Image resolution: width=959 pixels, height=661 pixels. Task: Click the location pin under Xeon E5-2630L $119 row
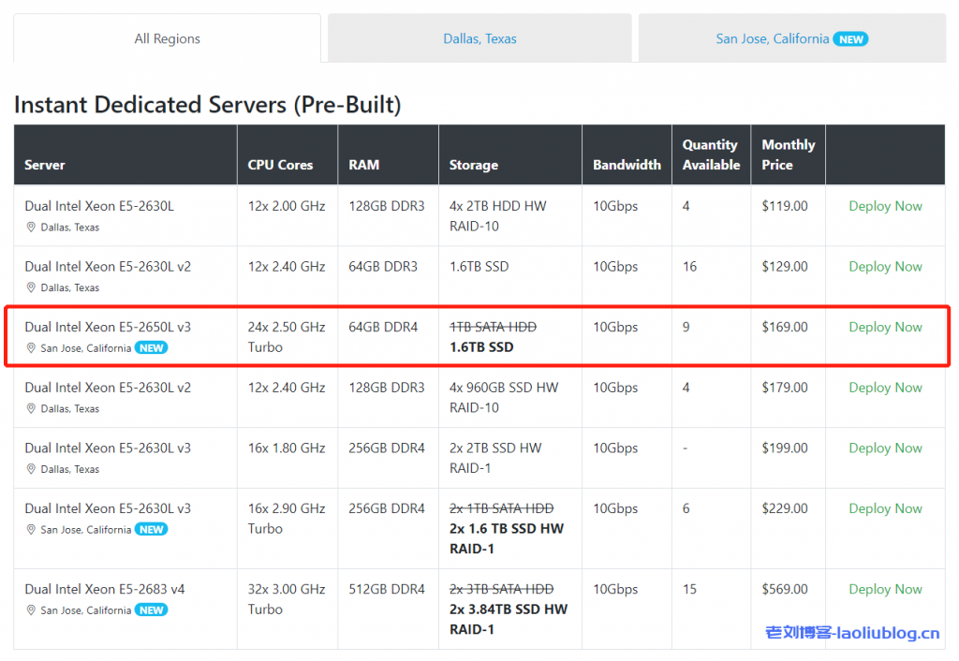coord(31,228)
